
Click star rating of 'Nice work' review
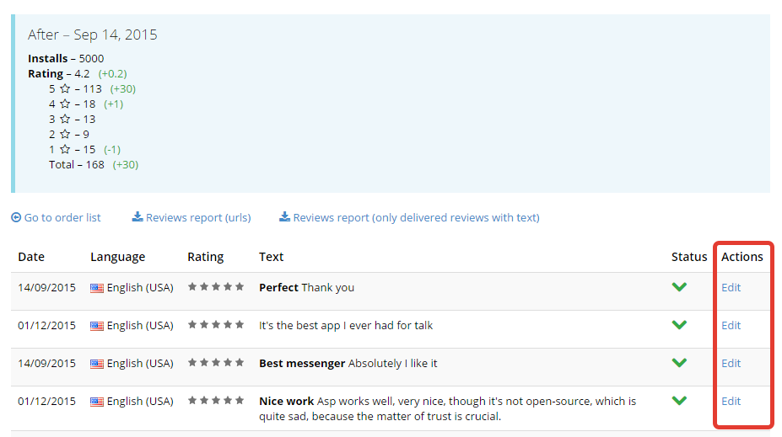216,400
